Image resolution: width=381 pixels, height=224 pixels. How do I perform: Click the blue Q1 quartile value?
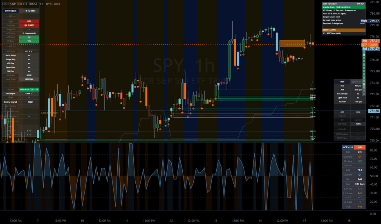tap(360, 175)
